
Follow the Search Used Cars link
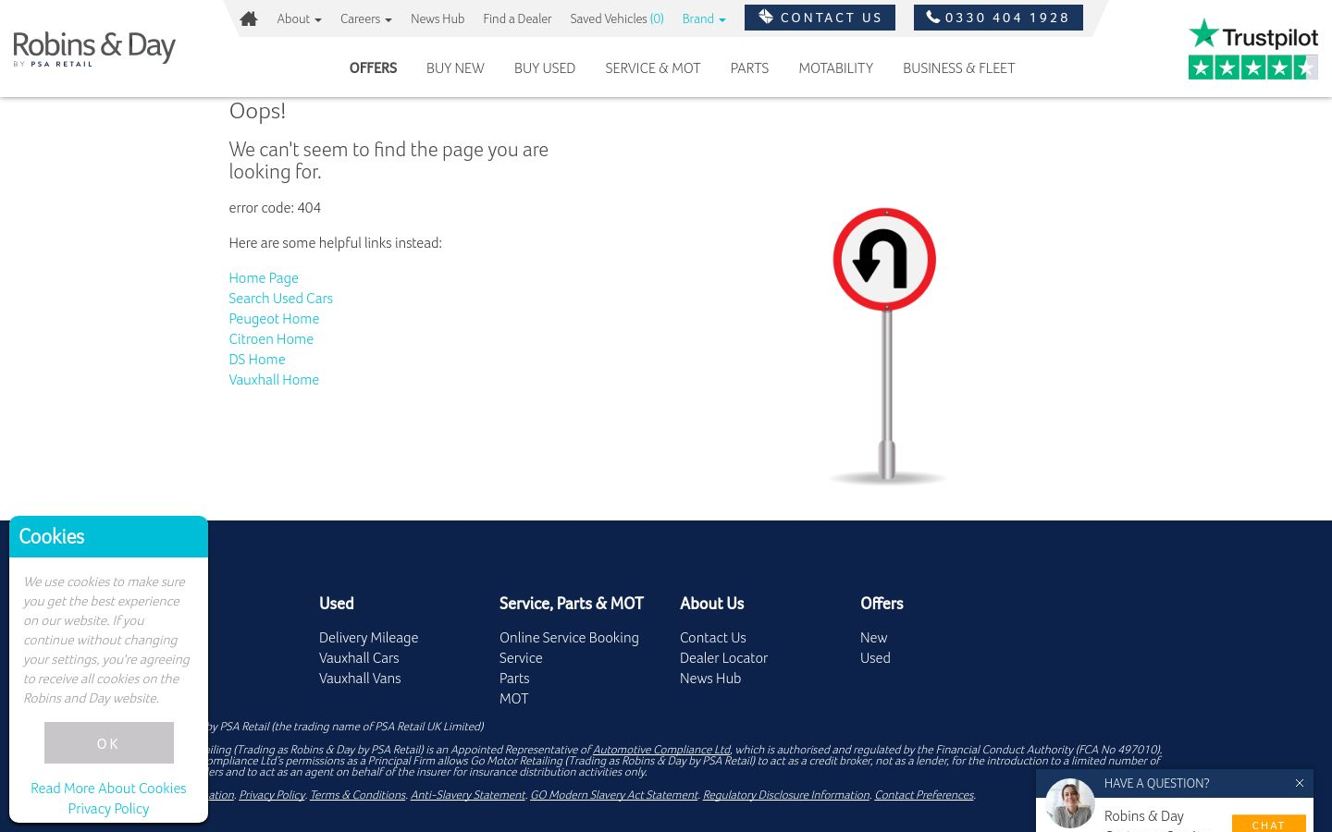coord(280,299)
